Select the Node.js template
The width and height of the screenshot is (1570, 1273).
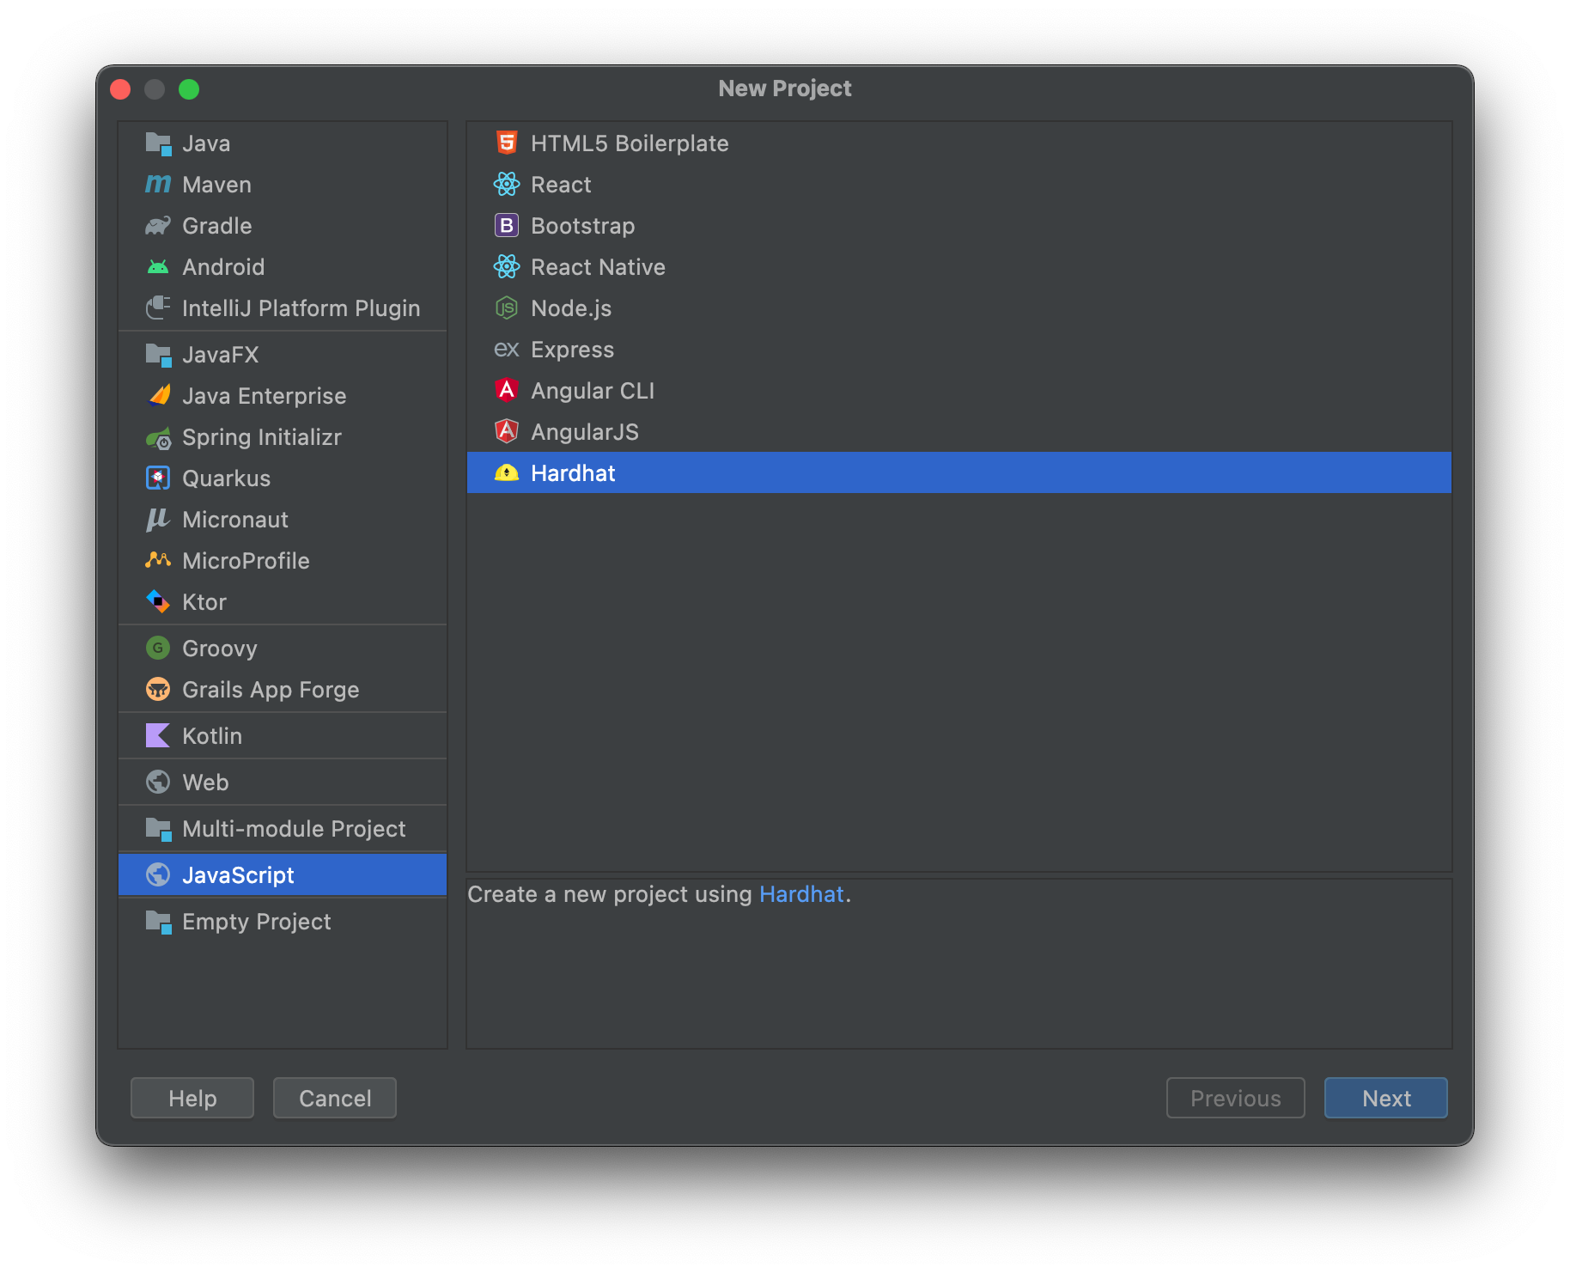(959, 308)
